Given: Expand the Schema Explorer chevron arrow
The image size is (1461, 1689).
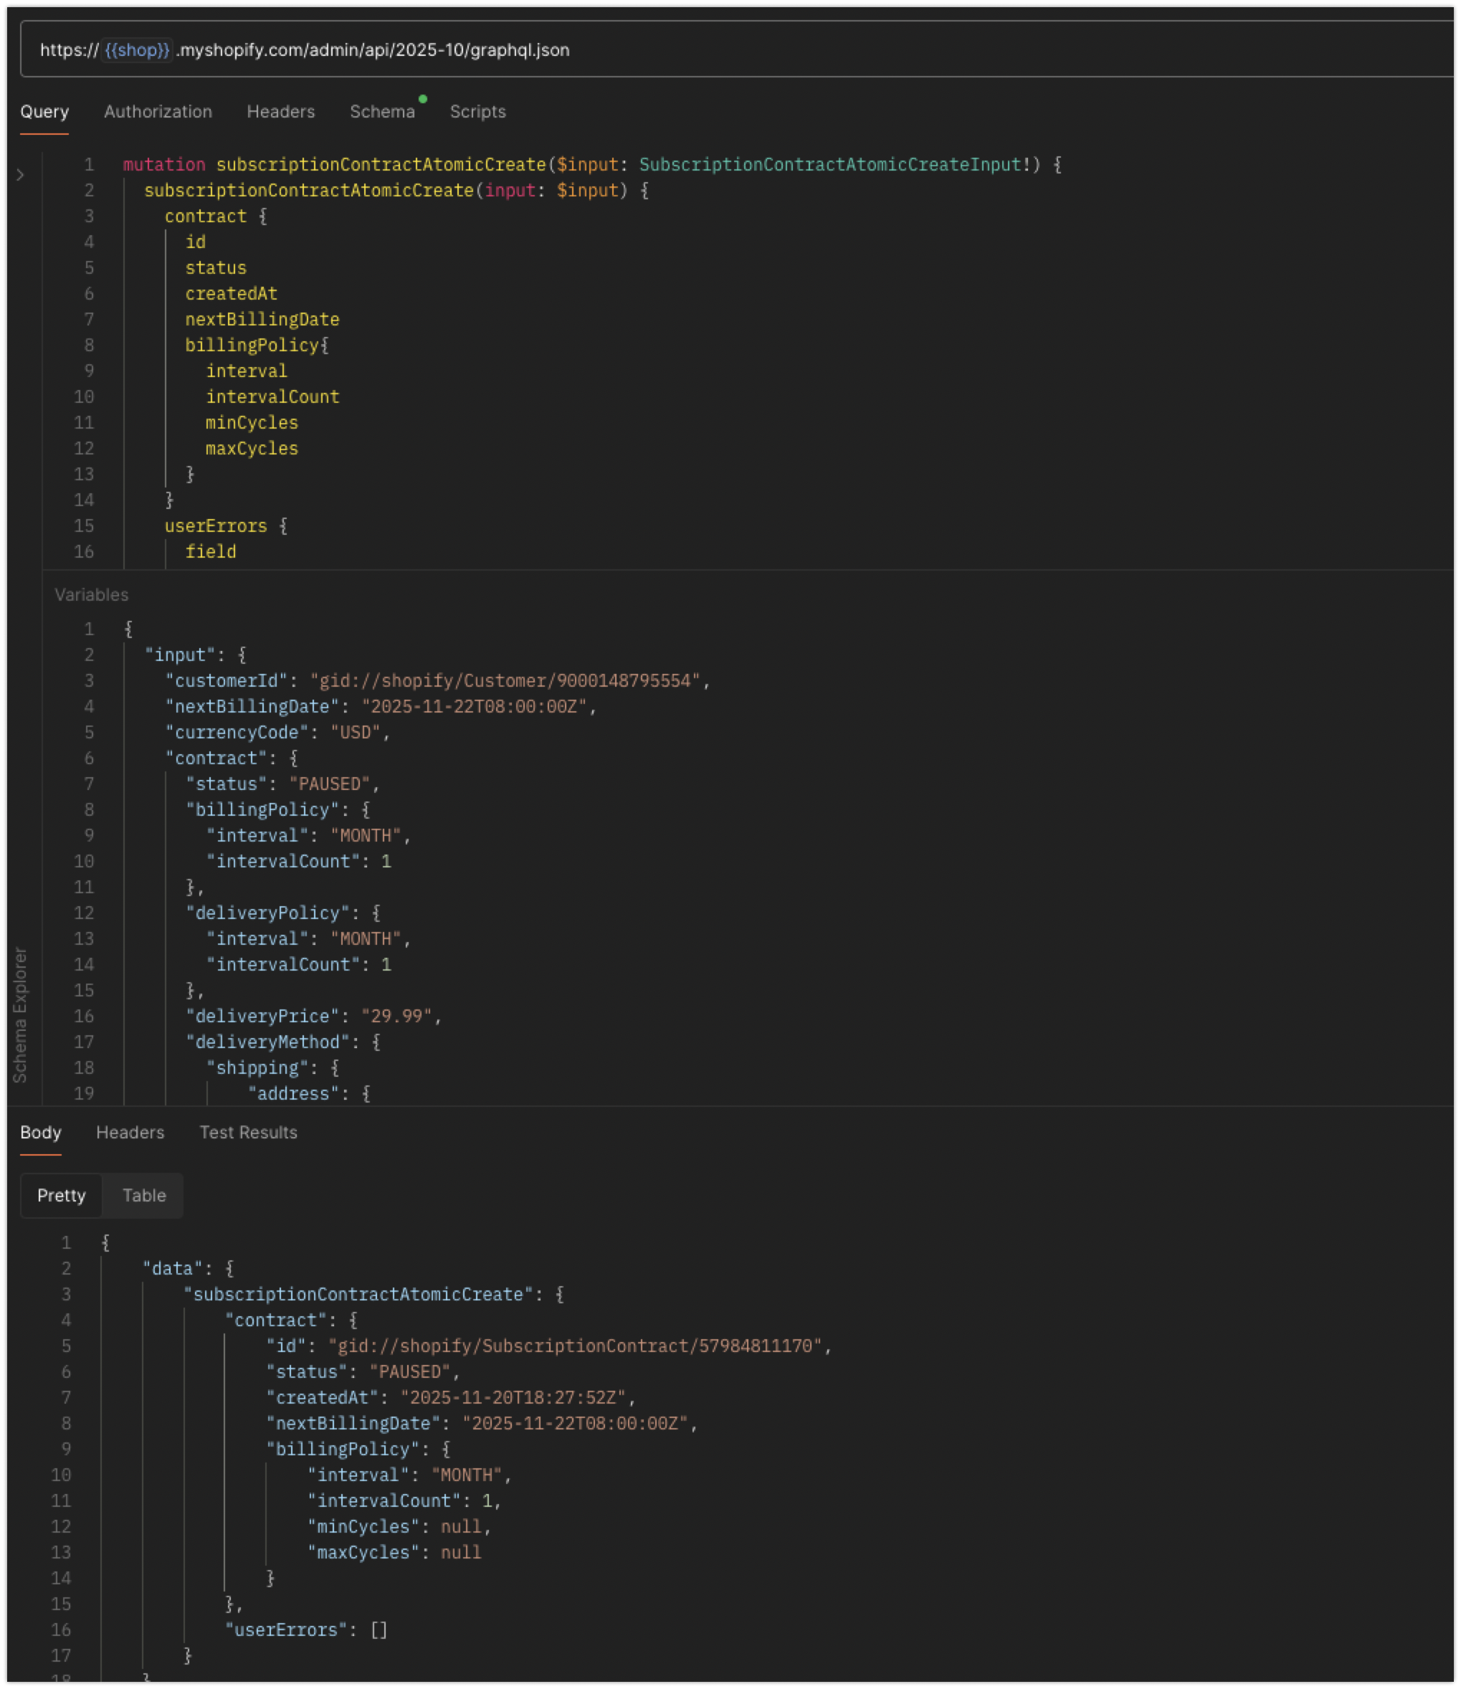Looking at the screenshot, I should [x=20, y=174].
